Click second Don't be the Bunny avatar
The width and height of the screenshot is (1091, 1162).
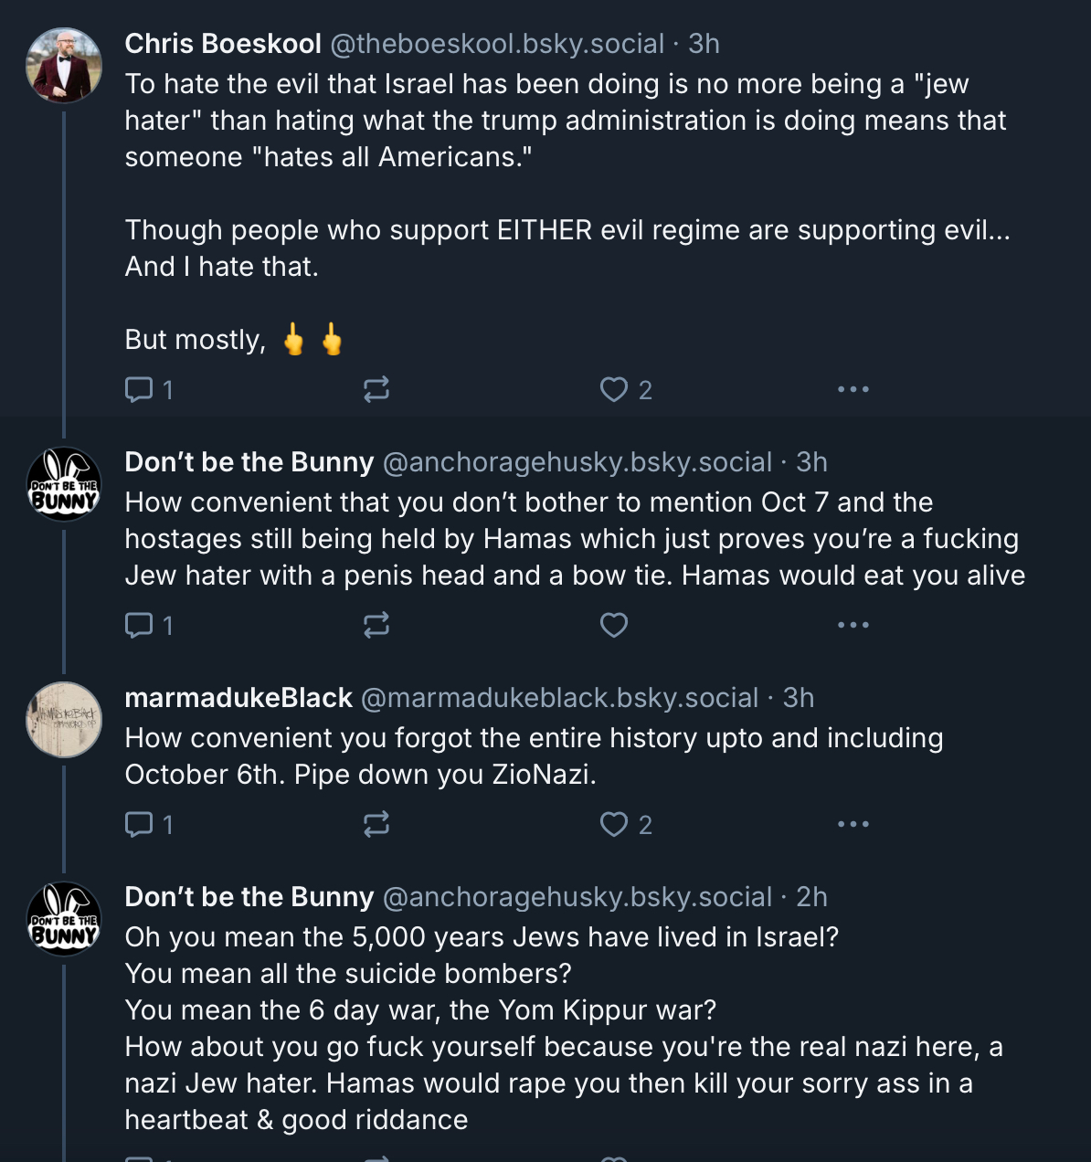click(64, 919)
